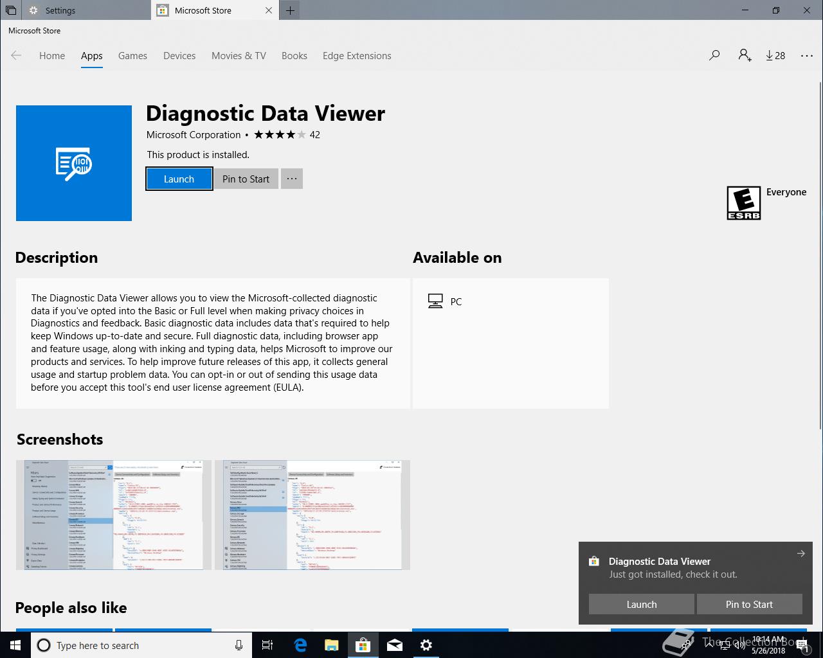Click the Everyone rating label

point(786,192)
